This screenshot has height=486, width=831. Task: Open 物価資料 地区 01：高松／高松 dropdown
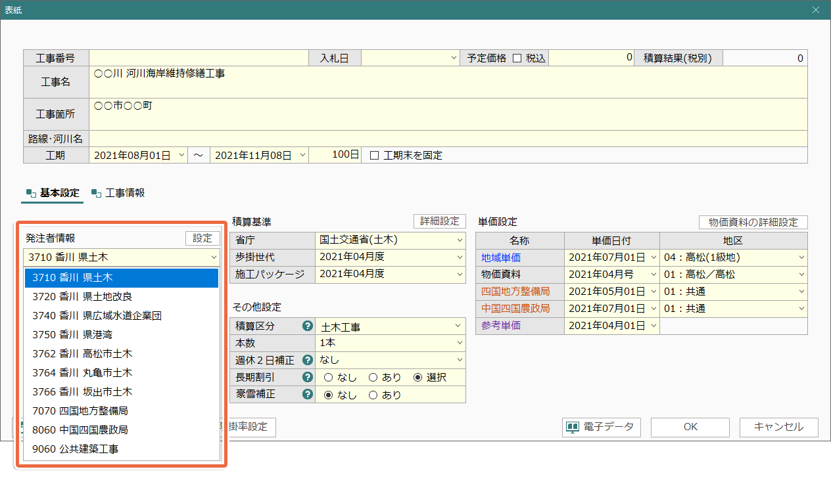[x=801, y=275]
